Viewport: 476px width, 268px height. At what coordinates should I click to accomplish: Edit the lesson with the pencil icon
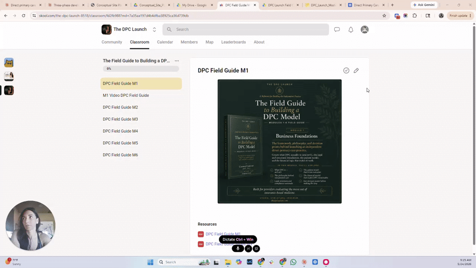coord(356,71)
